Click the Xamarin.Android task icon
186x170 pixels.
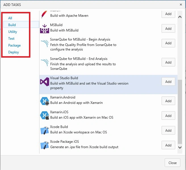45,101
